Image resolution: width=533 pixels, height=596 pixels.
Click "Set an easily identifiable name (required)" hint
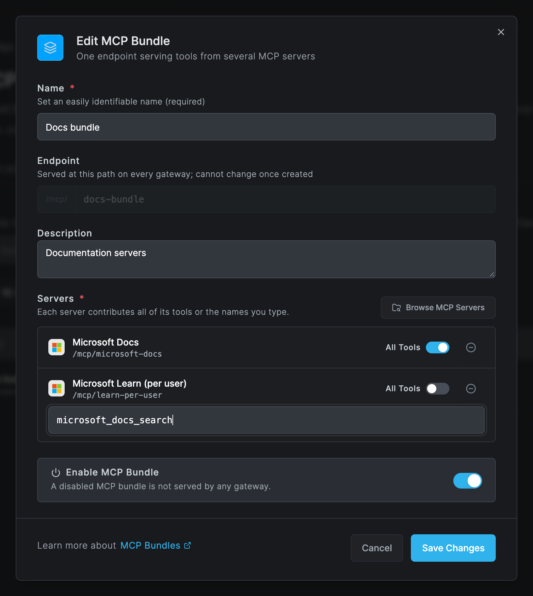point(121,102)
